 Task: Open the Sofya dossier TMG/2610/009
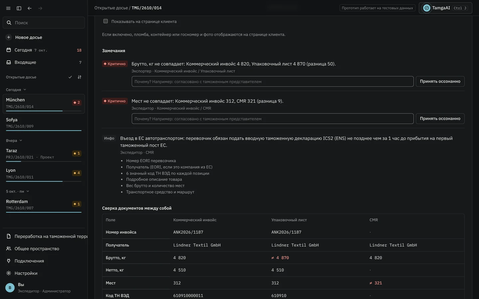pyautogui.click(x=44, y=123)
